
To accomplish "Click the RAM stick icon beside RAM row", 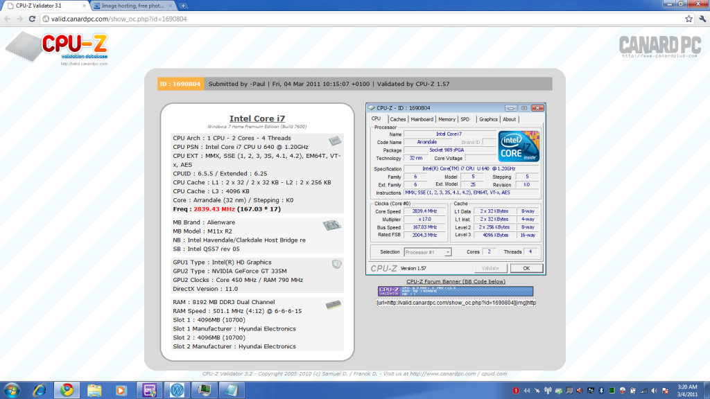I will point(334,305).
